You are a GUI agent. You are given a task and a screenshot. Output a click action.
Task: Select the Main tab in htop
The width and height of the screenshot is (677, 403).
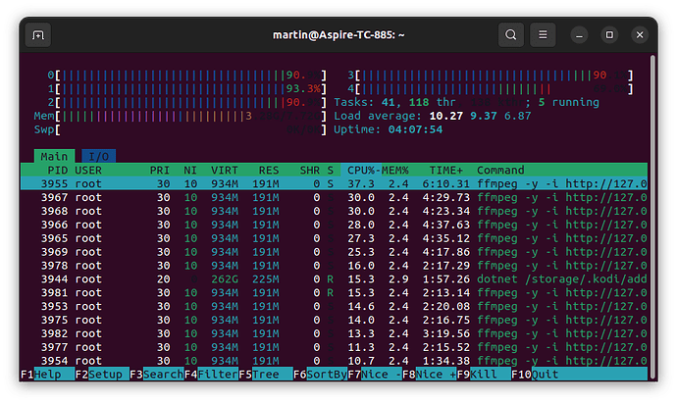point(54,156)
